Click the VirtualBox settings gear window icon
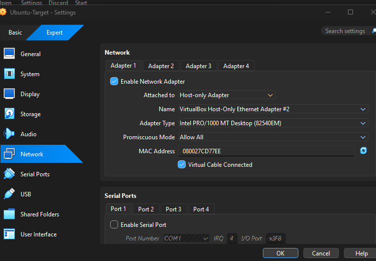Screen dimensions: 376x261 coord(3,12)
